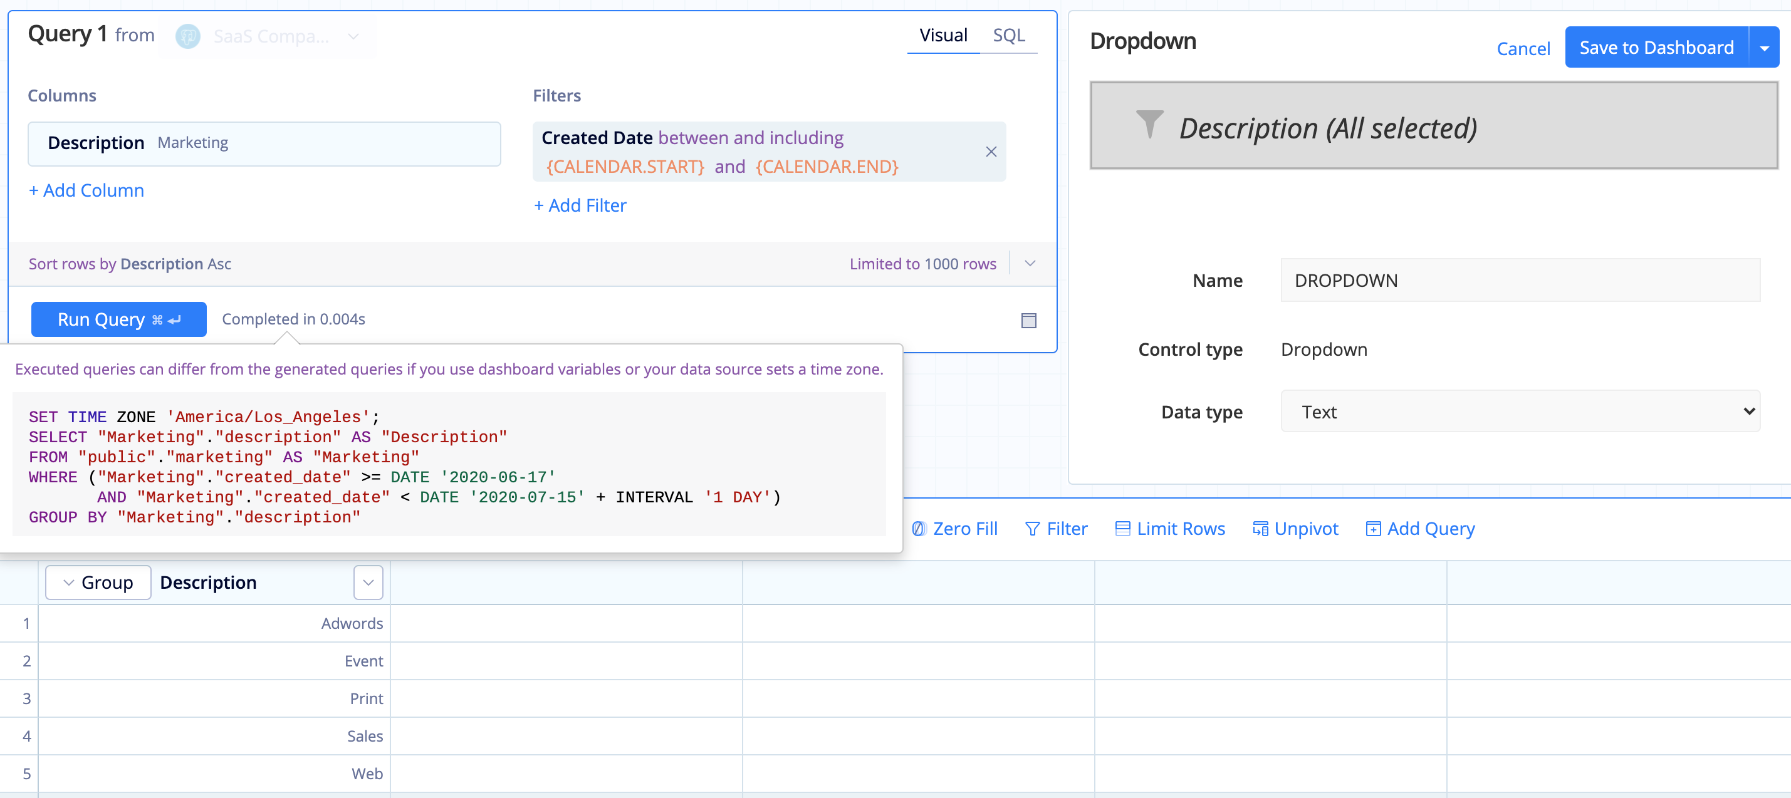This screenshot has width=1791, height=798.
Task: Select the Event cell
Action: [214, 661]
